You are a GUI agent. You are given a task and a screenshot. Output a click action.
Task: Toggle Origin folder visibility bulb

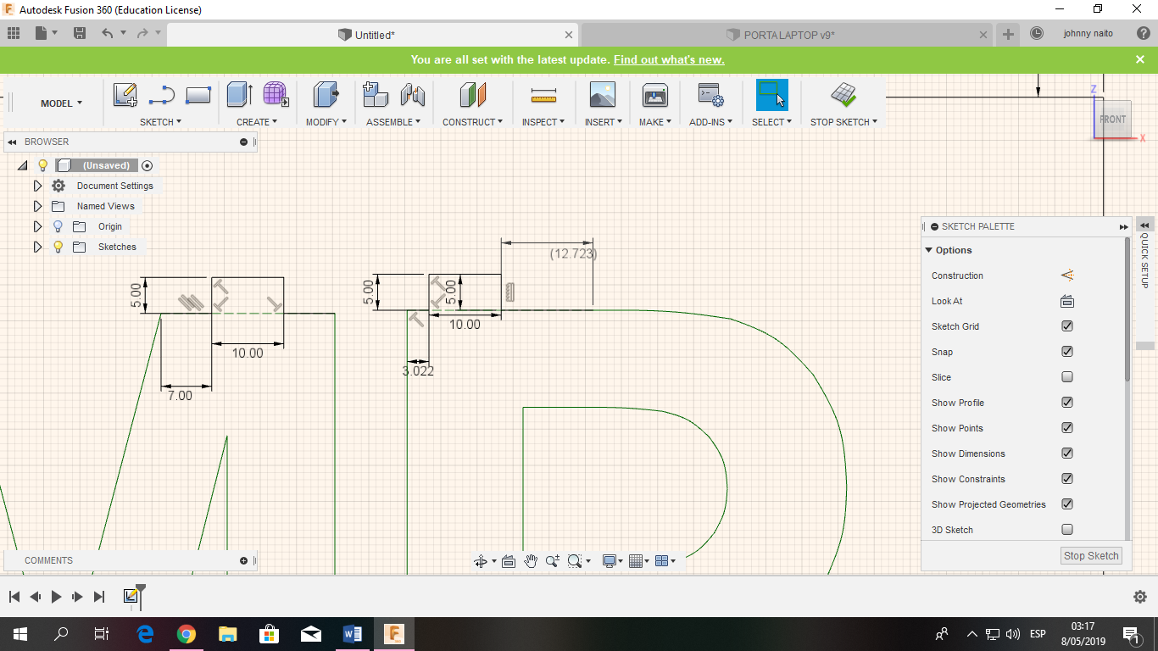[58, 226]
